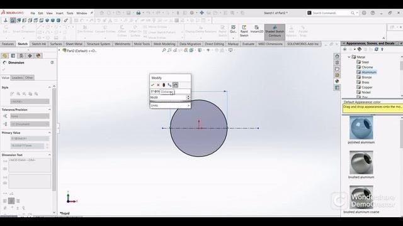This screenshot has width=403, height=226.
Task: Switch to the Features tab
Action: tap(8, 44)
